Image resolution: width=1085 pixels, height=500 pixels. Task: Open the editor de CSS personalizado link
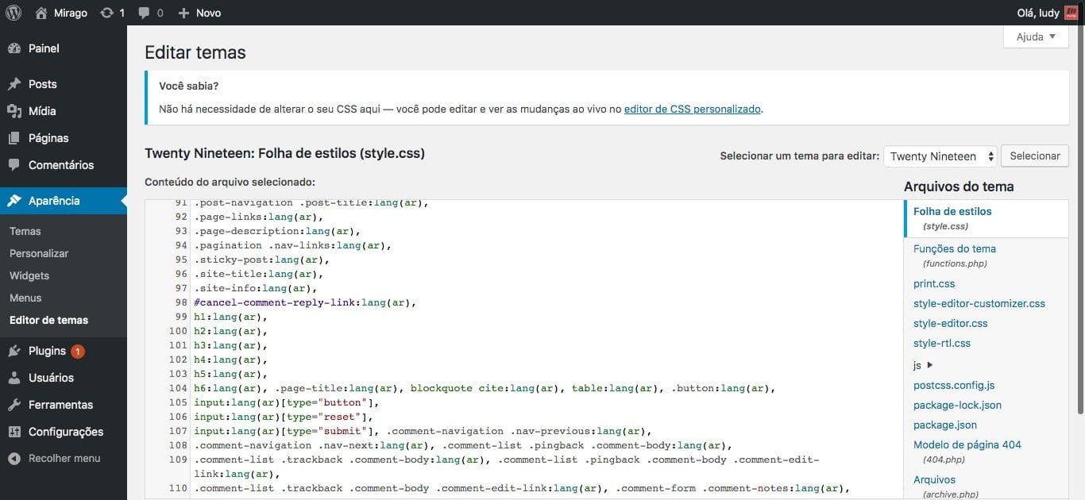tap(693, 110)
